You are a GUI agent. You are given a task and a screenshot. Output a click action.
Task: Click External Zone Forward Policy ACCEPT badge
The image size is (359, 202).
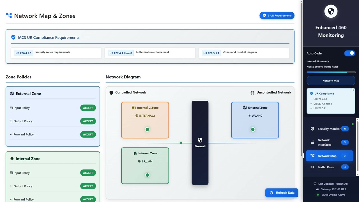point(88,134)
